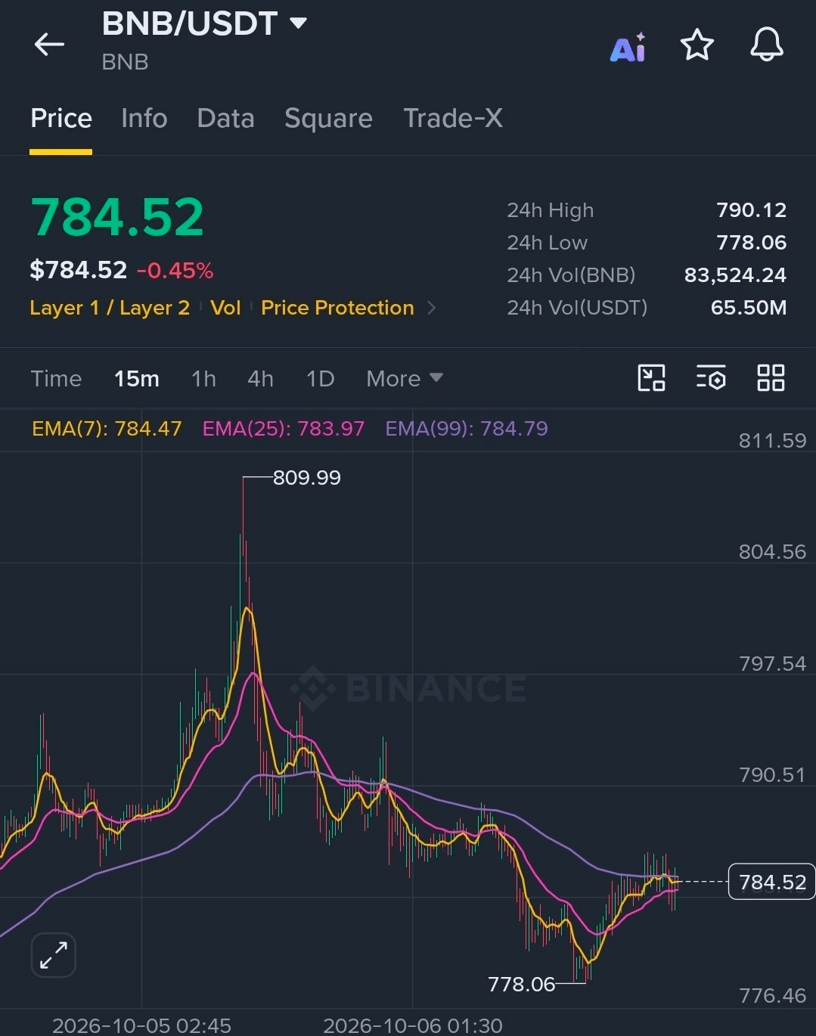Open the AI assistant icon
The height and width of the screenshot is (1036, 816).
628,47
